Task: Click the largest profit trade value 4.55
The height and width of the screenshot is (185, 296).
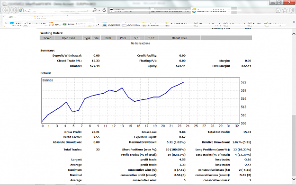Action: point(182,160)
